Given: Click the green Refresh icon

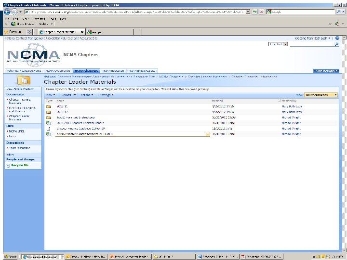Looking at the screenshot, I should point(255,12).
